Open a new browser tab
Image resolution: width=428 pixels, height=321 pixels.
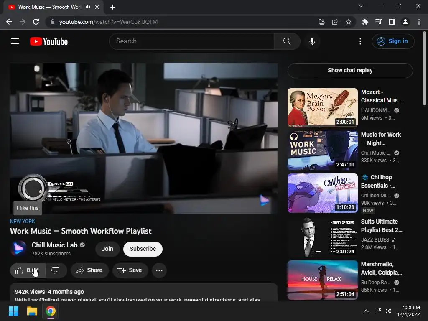(x=113, y=7)
